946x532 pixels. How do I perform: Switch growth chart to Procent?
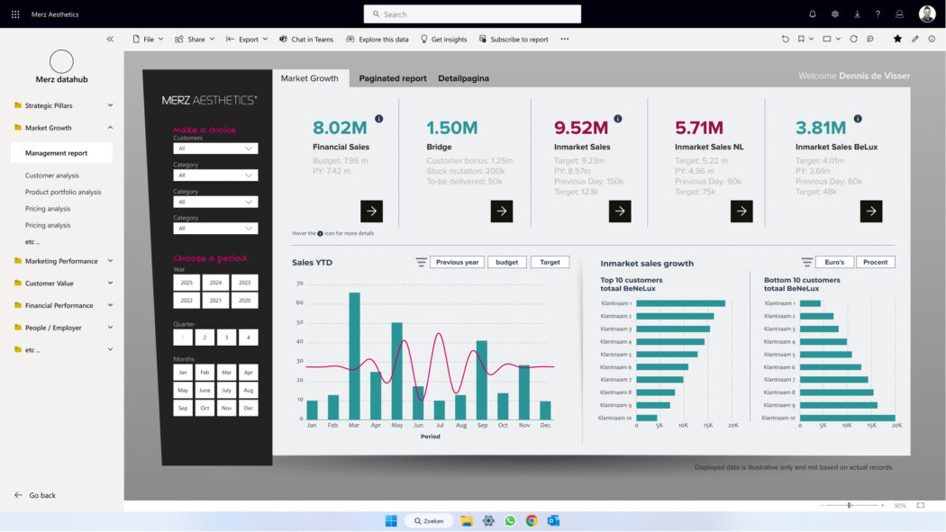pos(875,262)
